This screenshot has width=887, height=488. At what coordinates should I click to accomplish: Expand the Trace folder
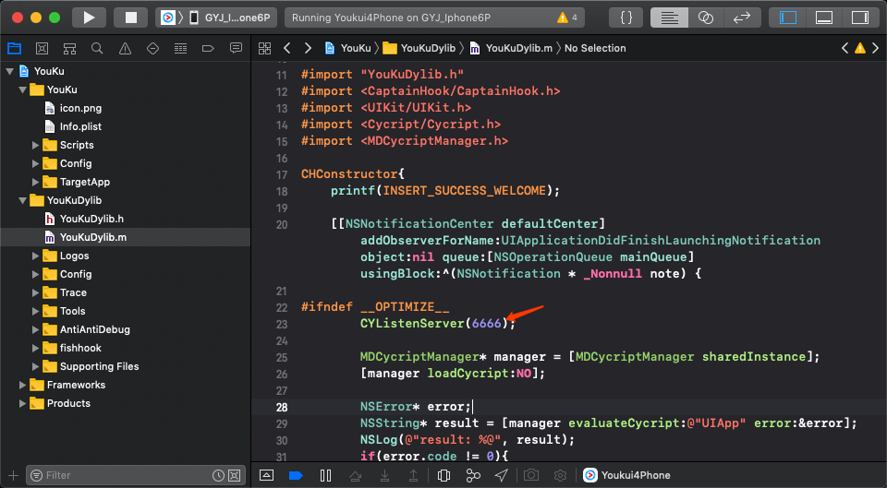point(36,292)
